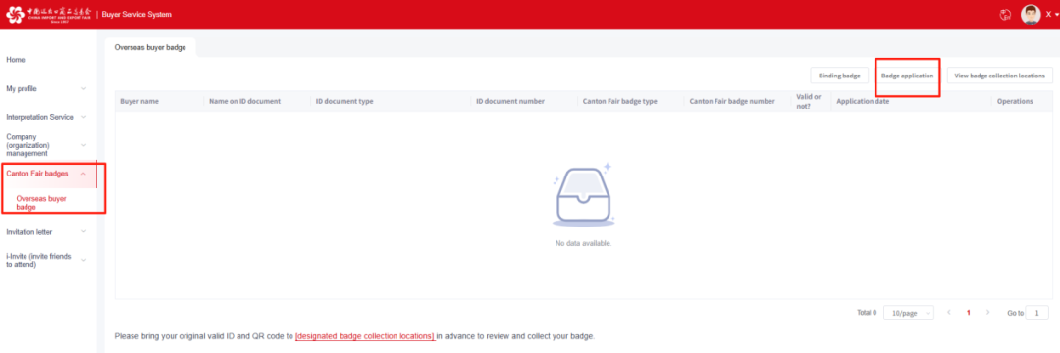Click the Operations column header
The image size is (1060, 353).
tap(1015, 101)
